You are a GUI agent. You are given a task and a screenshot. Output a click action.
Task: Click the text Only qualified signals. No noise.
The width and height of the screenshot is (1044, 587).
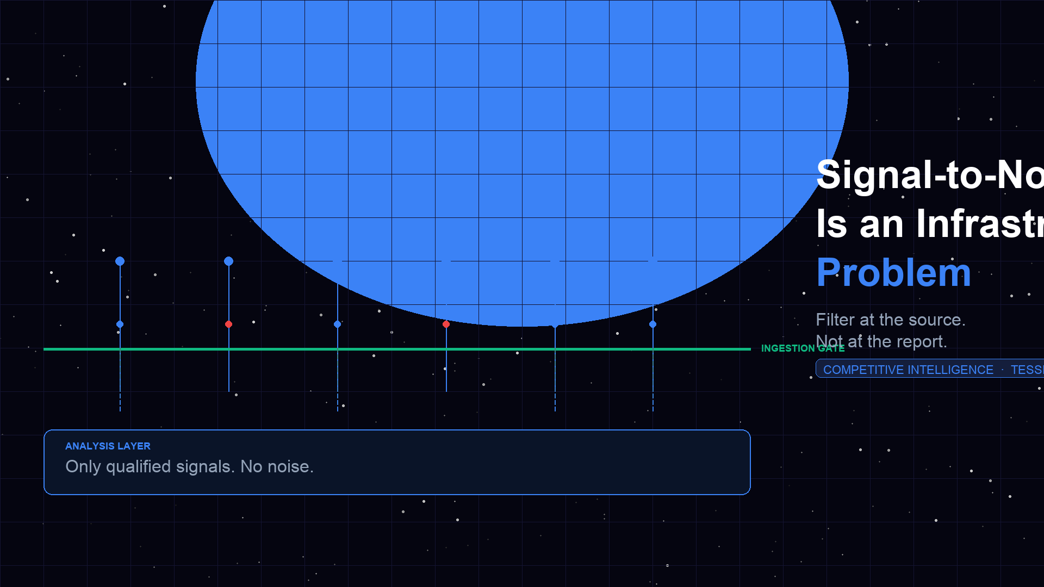tap(189, 466)
